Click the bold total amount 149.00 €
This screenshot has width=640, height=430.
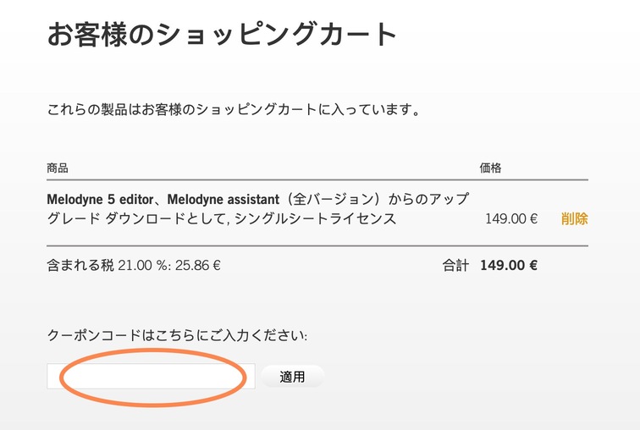pyautogui.click(x=508, y=265)
